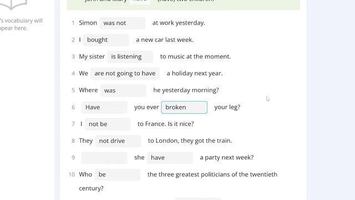
Task: Select the 'was not' answer field
Action: tap(122, 23)
